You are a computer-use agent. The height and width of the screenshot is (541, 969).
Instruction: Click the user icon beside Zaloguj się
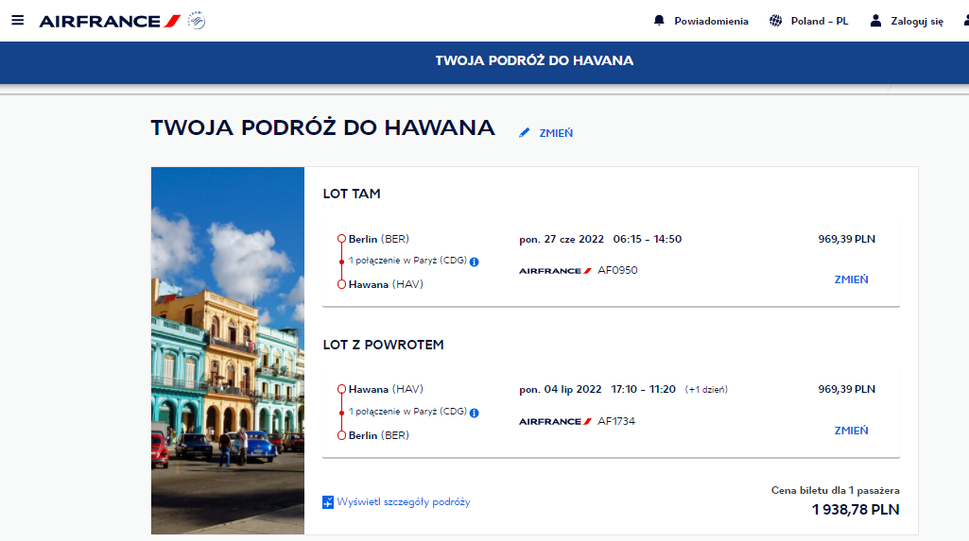pyautogui.click(x=875, y=21)
